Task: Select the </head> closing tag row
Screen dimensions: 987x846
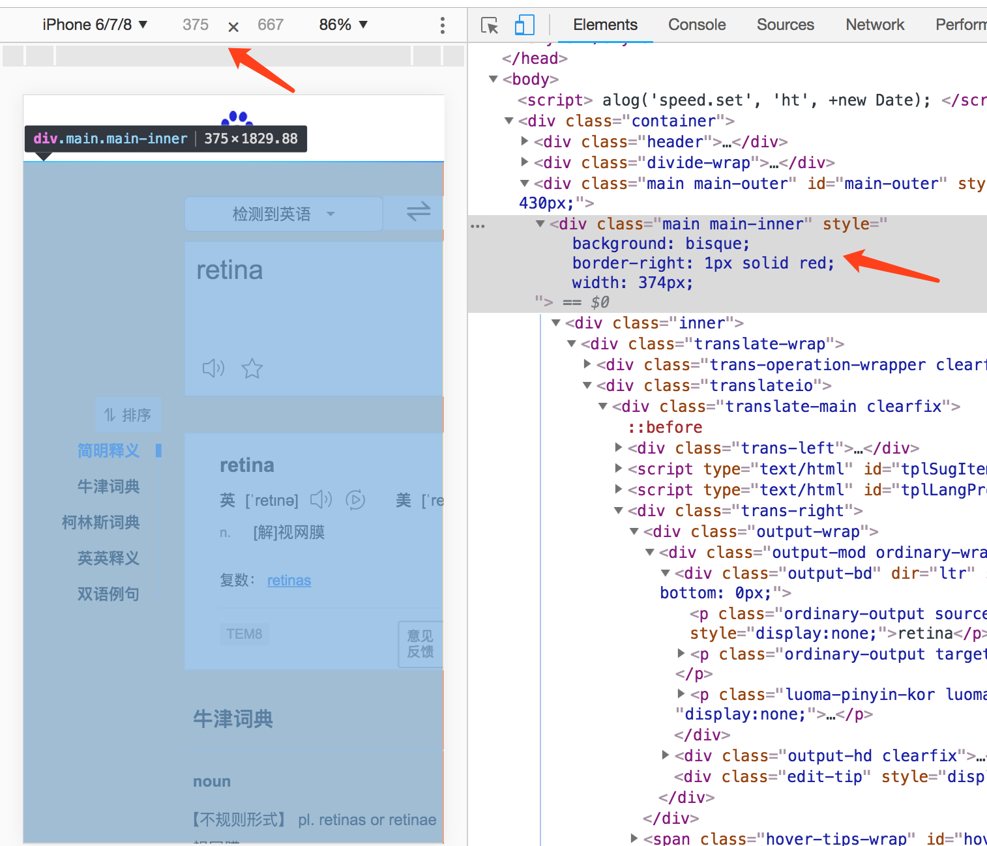Action: pyautogui.click(x=535, y=58)
